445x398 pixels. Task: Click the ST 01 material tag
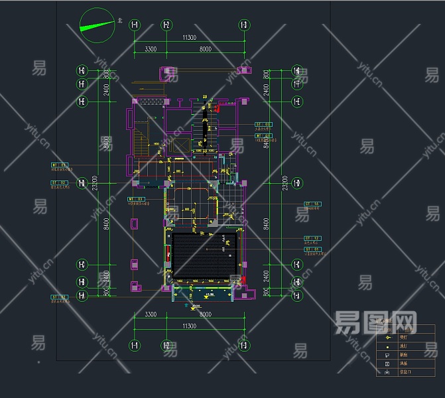coord(313,249)
